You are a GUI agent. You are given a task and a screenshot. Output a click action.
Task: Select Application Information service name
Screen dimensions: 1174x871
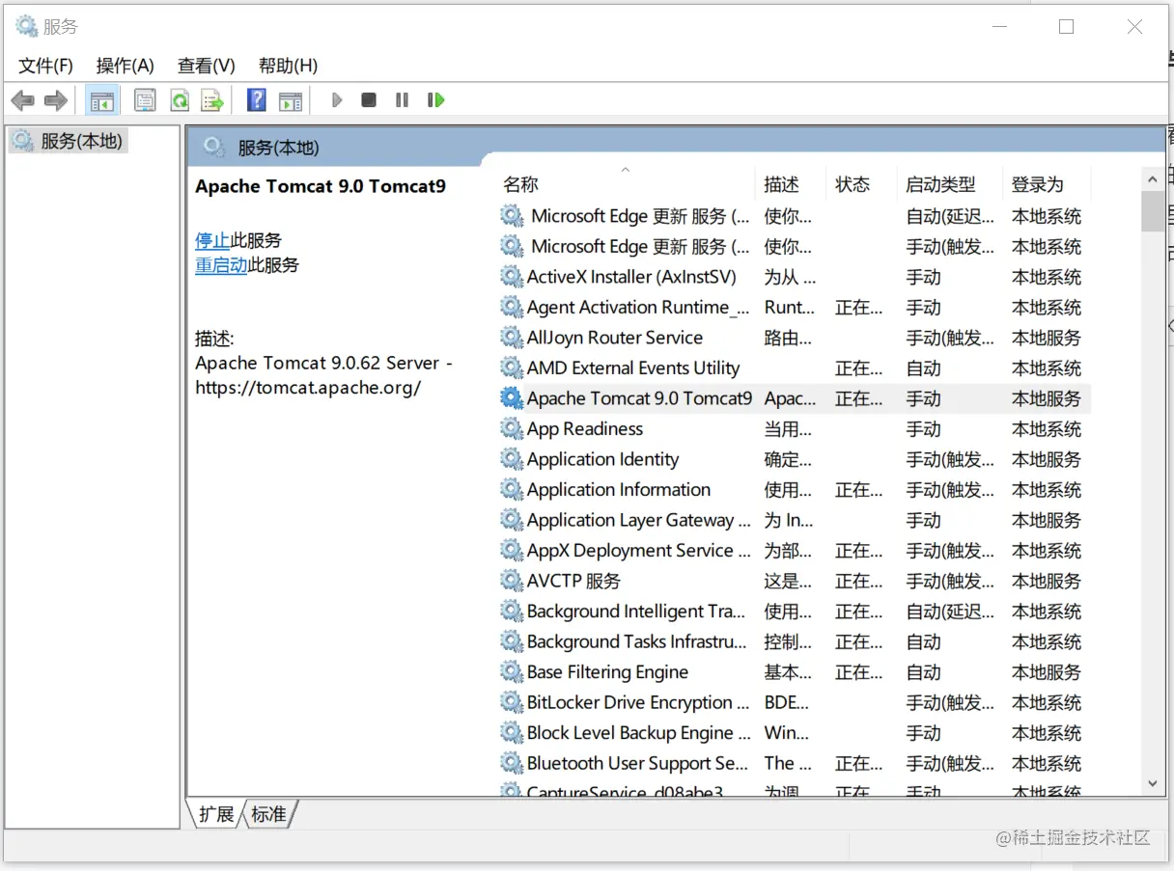[x=619, y=489]
